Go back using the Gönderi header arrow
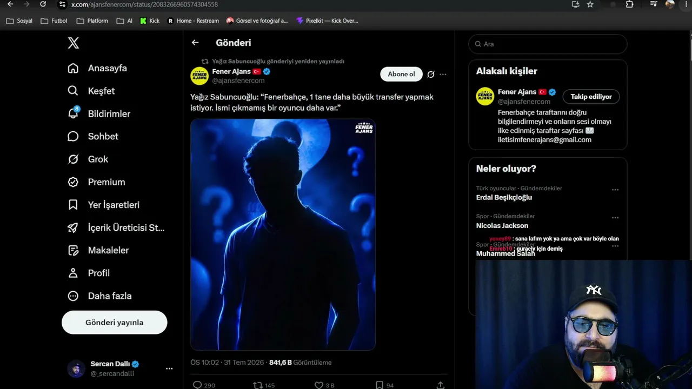Viewport: 692px width, 389px height. pos(195,43)
